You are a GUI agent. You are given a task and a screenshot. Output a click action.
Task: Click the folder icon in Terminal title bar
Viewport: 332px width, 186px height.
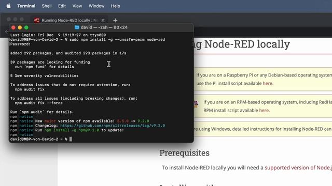[77, 27]
